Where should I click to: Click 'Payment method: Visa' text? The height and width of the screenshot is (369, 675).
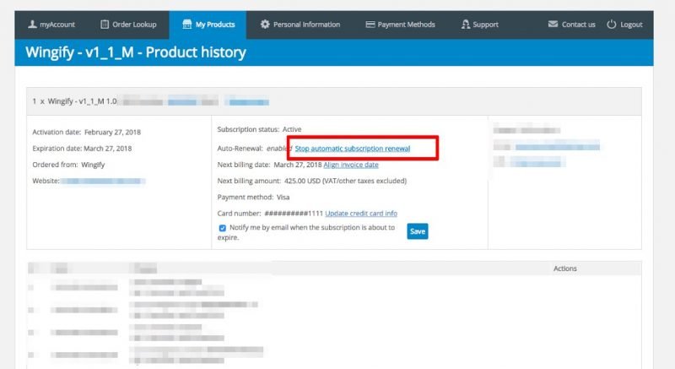coord(253,198)
